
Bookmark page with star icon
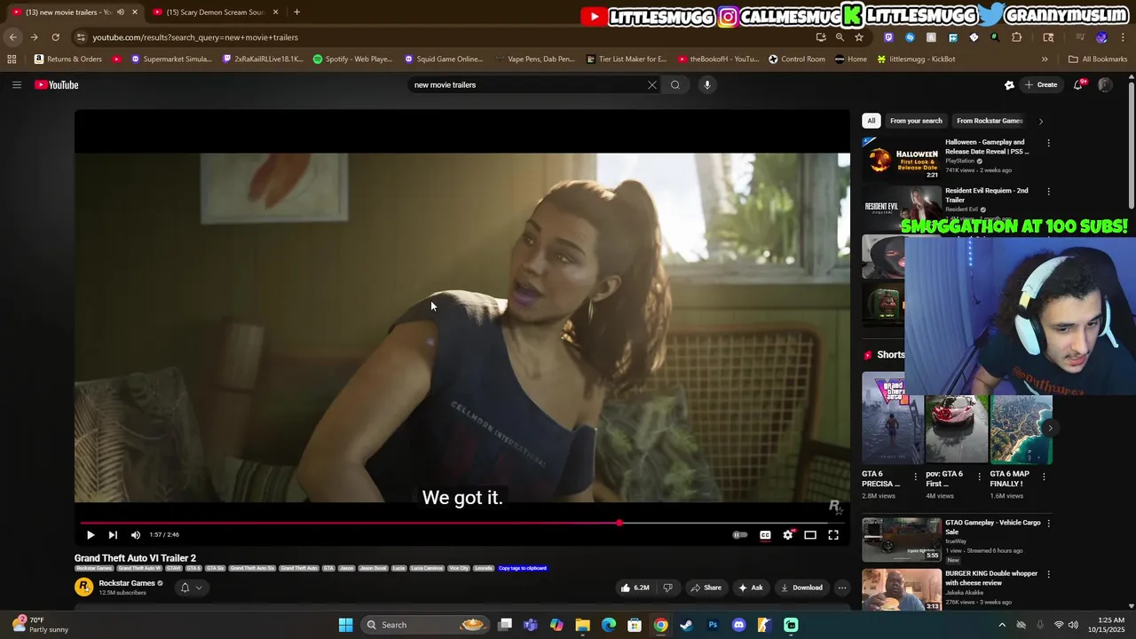tap(859, 37)
